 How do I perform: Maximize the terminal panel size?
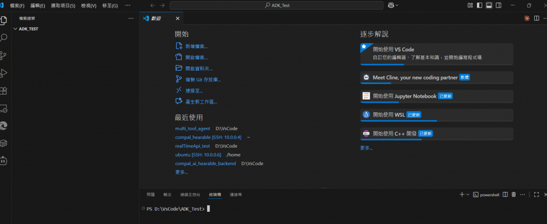point(536,195)
